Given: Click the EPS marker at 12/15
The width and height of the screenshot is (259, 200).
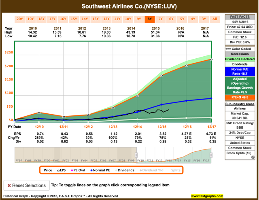Looking at the screenshot, I should coord(162,76).
